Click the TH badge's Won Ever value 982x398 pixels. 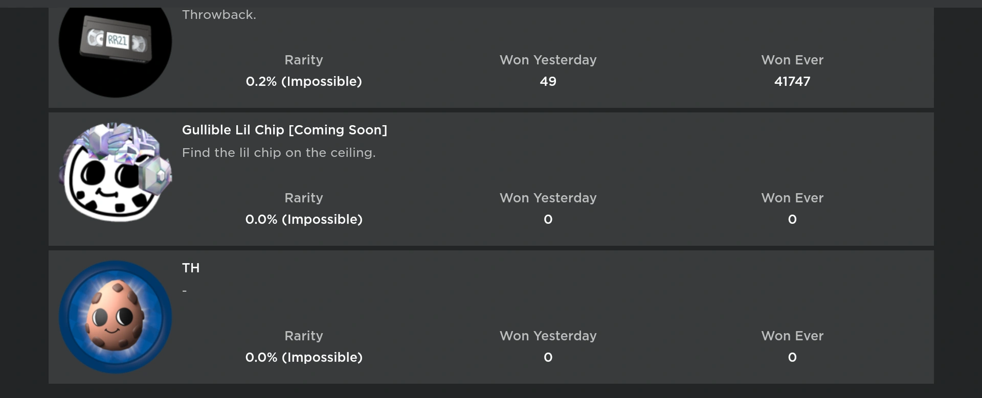[792, 357]
